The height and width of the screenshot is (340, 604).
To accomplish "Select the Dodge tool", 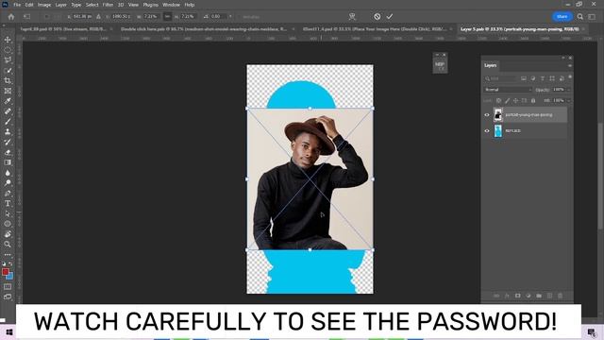I will (x=8, y=182).
